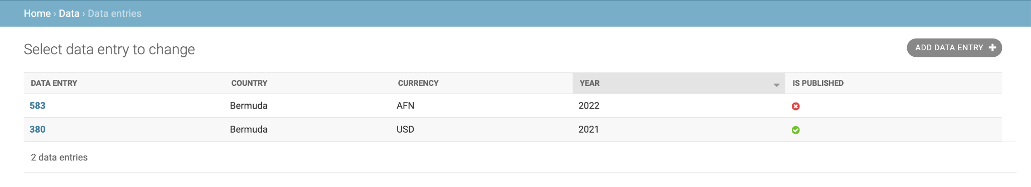The width and height of the screenshot is (1031, 187).
Task: Sort by the Is Published column header
Action: click(x=818, y=83)
